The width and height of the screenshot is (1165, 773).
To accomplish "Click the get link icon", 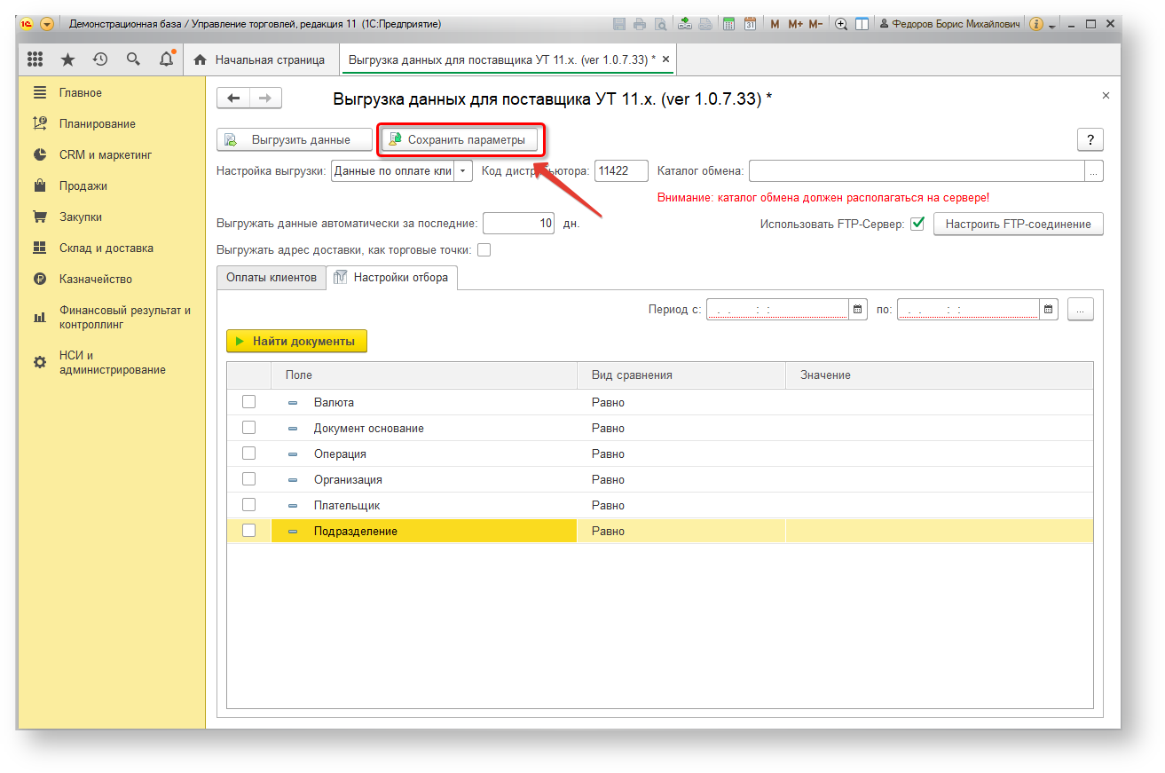I will coord(685,24).
